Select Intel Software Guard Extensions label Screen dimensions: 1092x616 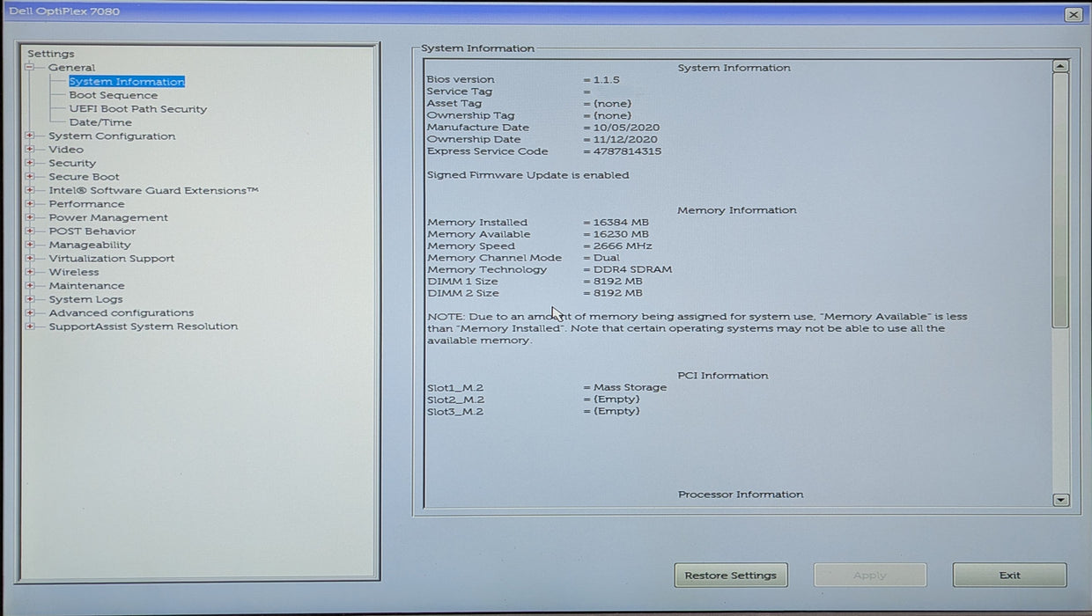click(x=153, y=191)
